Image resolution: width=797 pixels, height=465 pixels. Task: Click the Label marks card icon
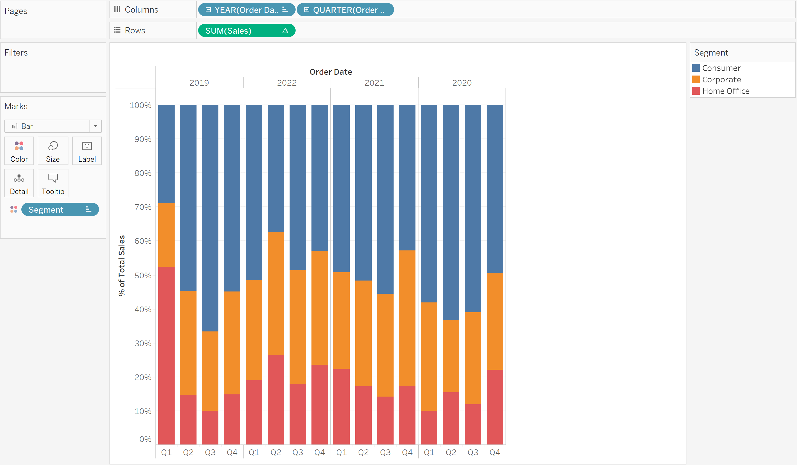[87, 146]
